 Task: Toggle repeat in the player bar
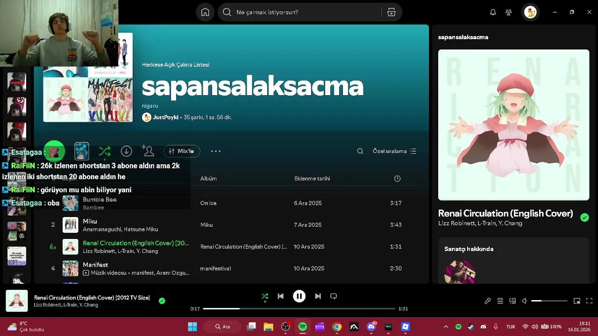click(x=334, y=296)
